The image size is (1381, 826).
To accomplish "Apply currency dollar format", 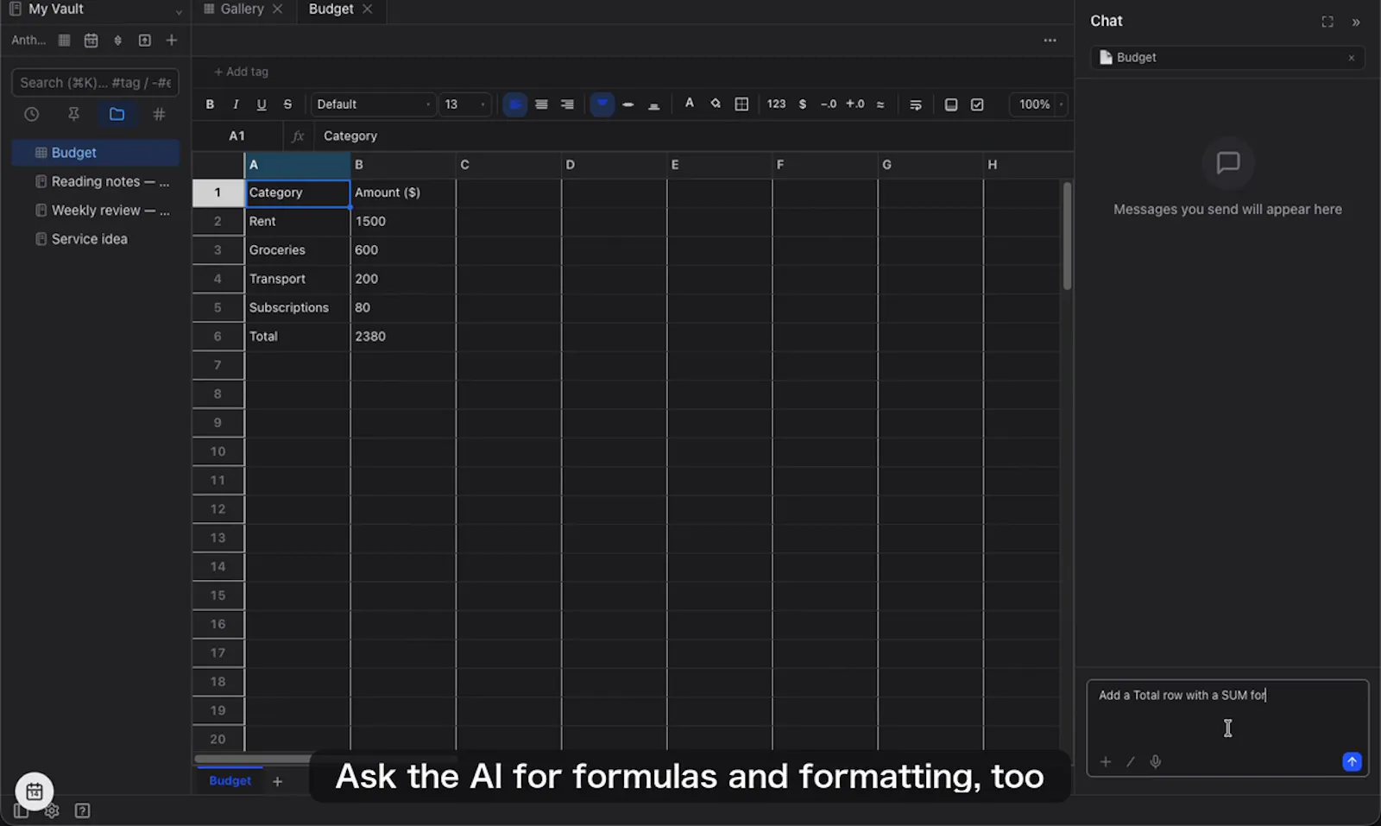I will (x=803, y=104).
